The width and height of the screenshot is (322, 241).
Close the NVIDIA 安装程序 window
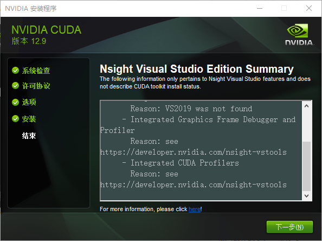pos(309,9)
